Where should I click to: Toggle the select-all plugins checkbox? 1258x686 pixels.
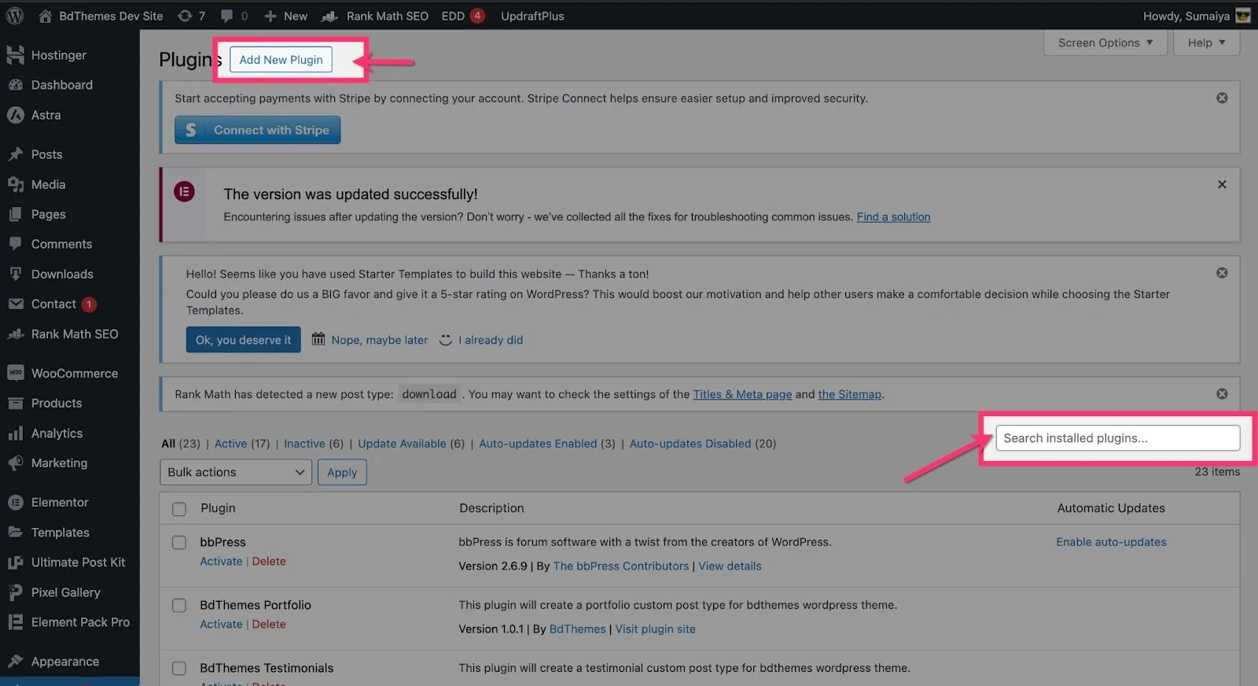point(179,509)
